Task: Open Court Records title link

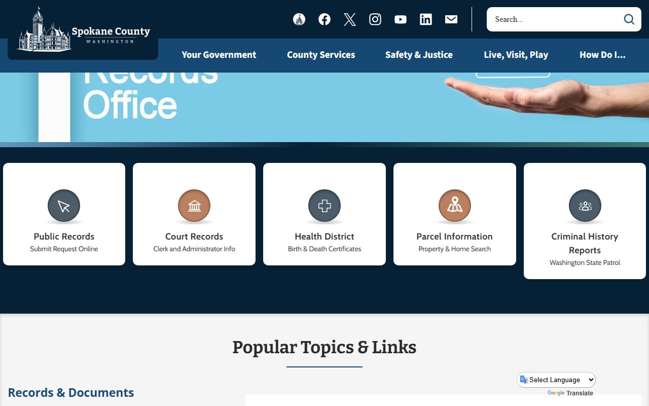Action: (x=194, y=236)
